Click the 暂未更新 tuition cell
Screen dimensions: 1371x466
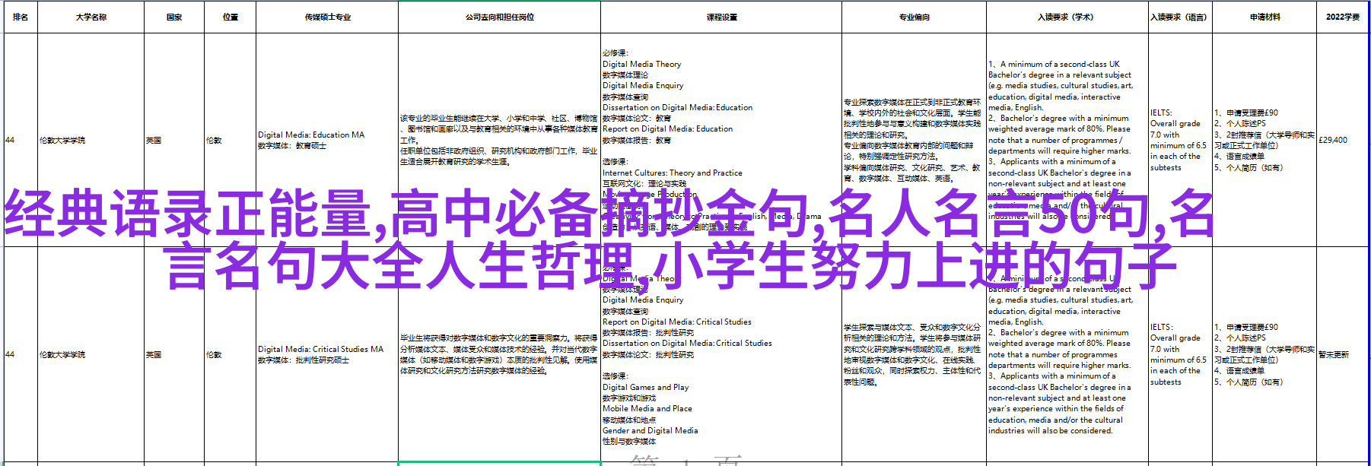[1343, 354]
